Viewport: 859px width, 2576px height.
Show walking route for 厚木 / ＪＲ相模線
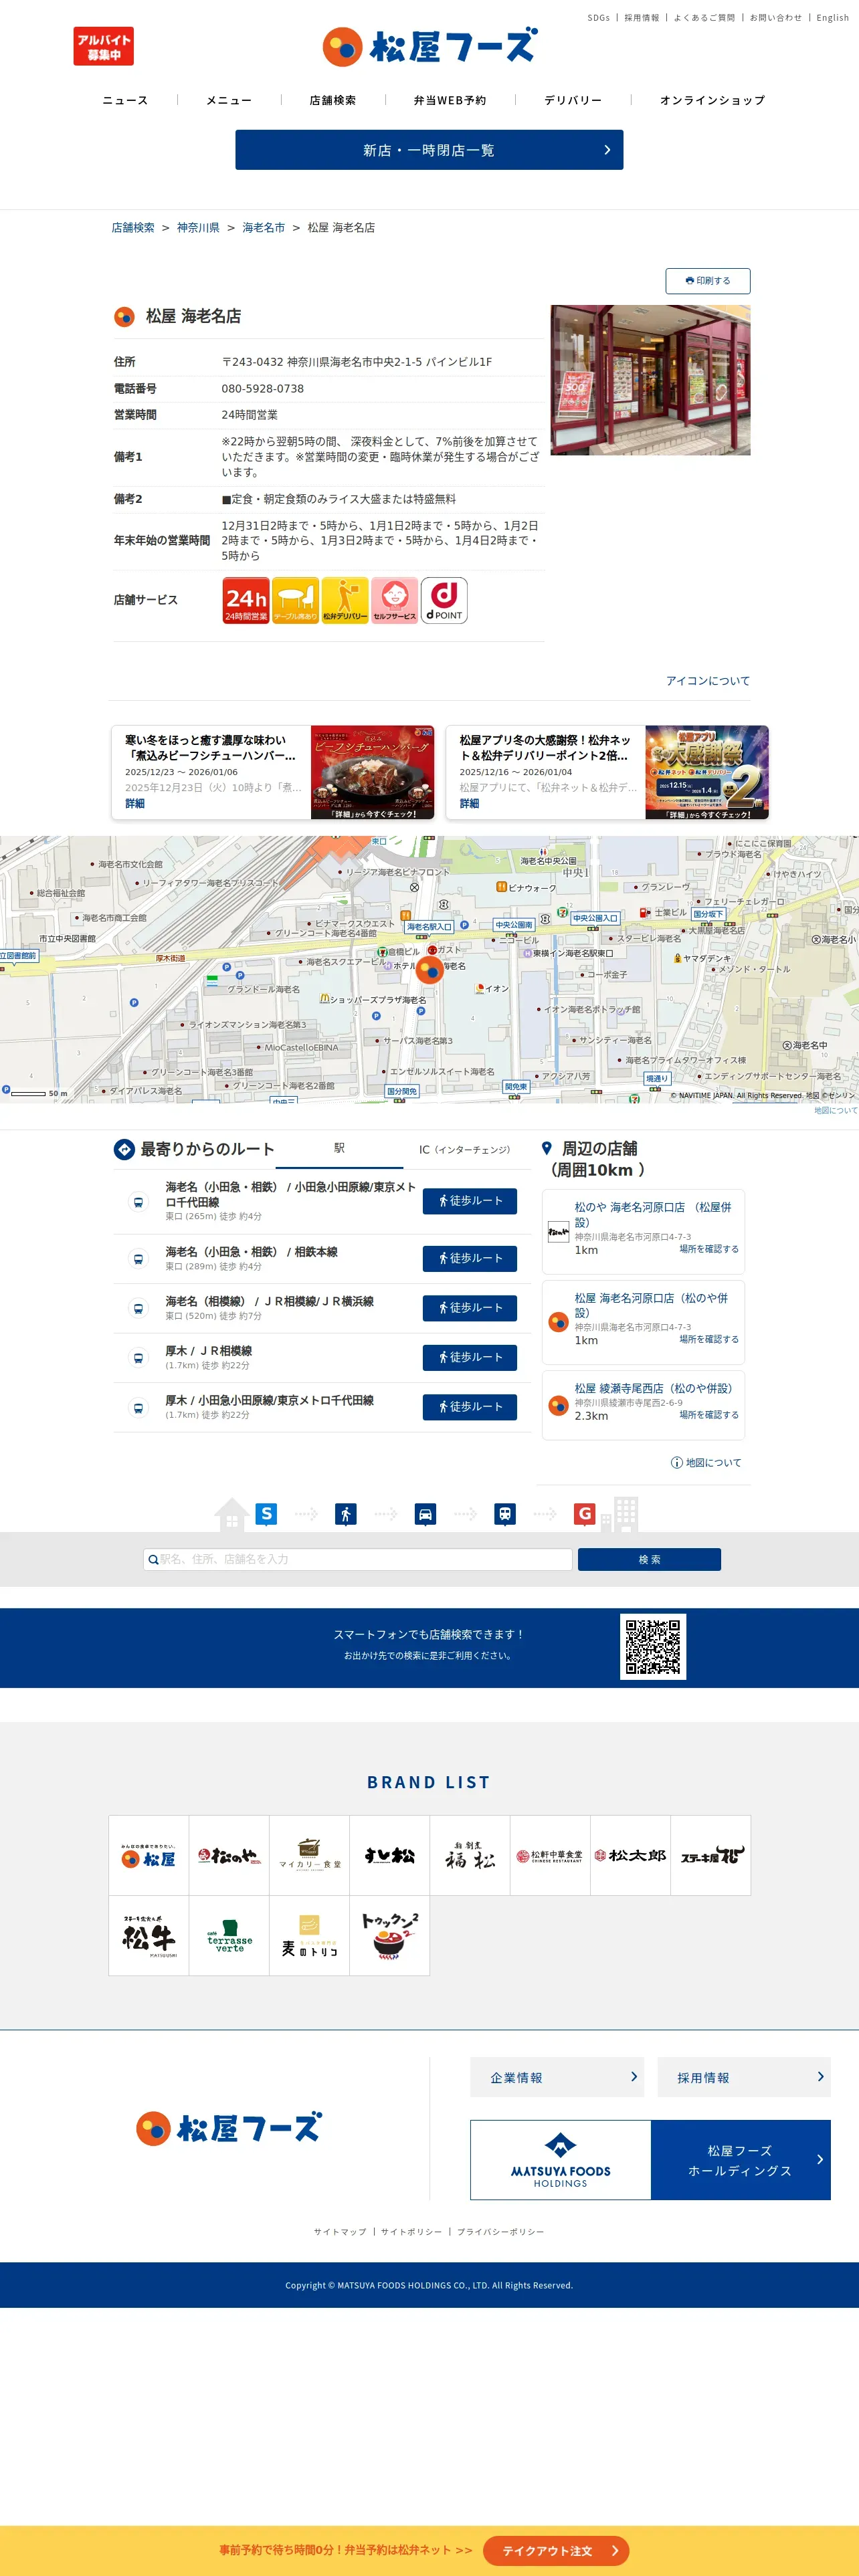click(x=470, y=1358)
